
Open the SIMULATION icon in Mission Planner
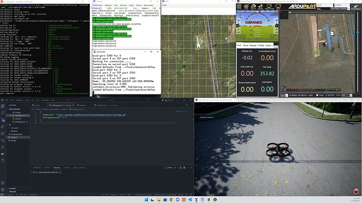click(269, 7)
